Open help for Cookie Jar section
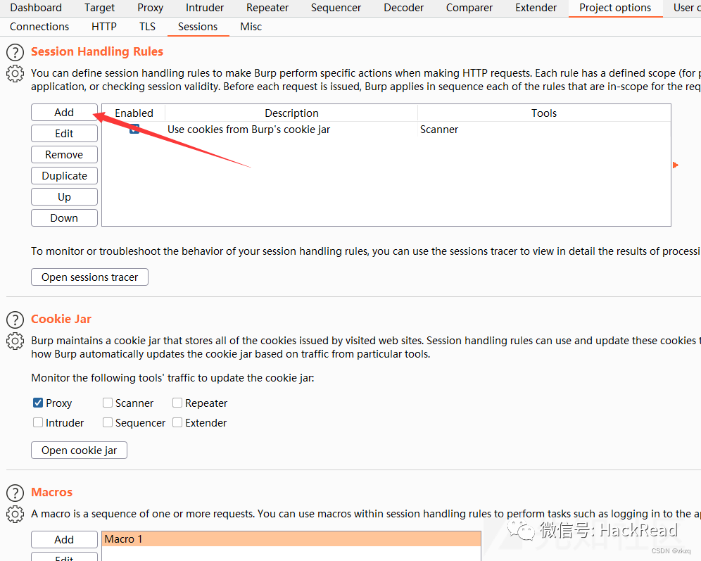 coord(15,320)
